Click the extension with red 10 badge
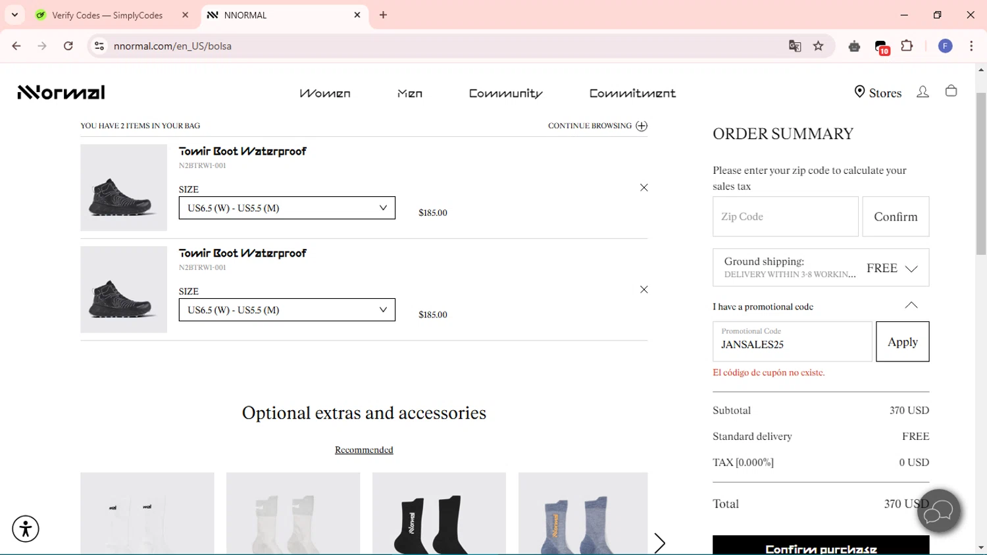 [882, 47]
